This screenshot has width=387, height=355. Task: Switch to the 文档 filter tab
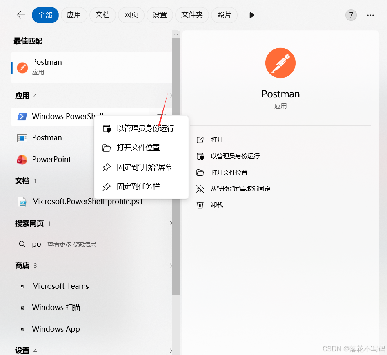coord(102,15)
